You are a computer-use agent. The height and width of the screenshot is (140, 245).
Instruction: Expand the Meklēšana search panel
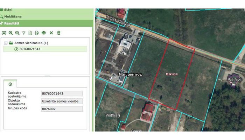coord(45,16)
